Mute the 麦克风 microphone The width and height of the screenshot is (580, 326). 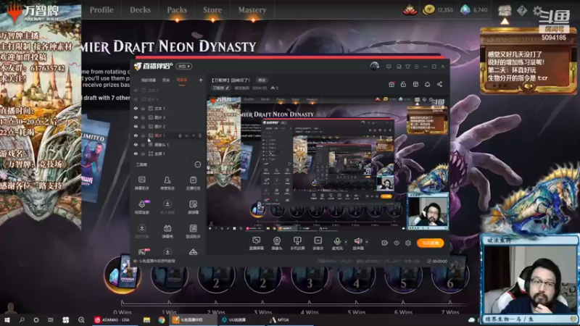click(x=337, y=243)
